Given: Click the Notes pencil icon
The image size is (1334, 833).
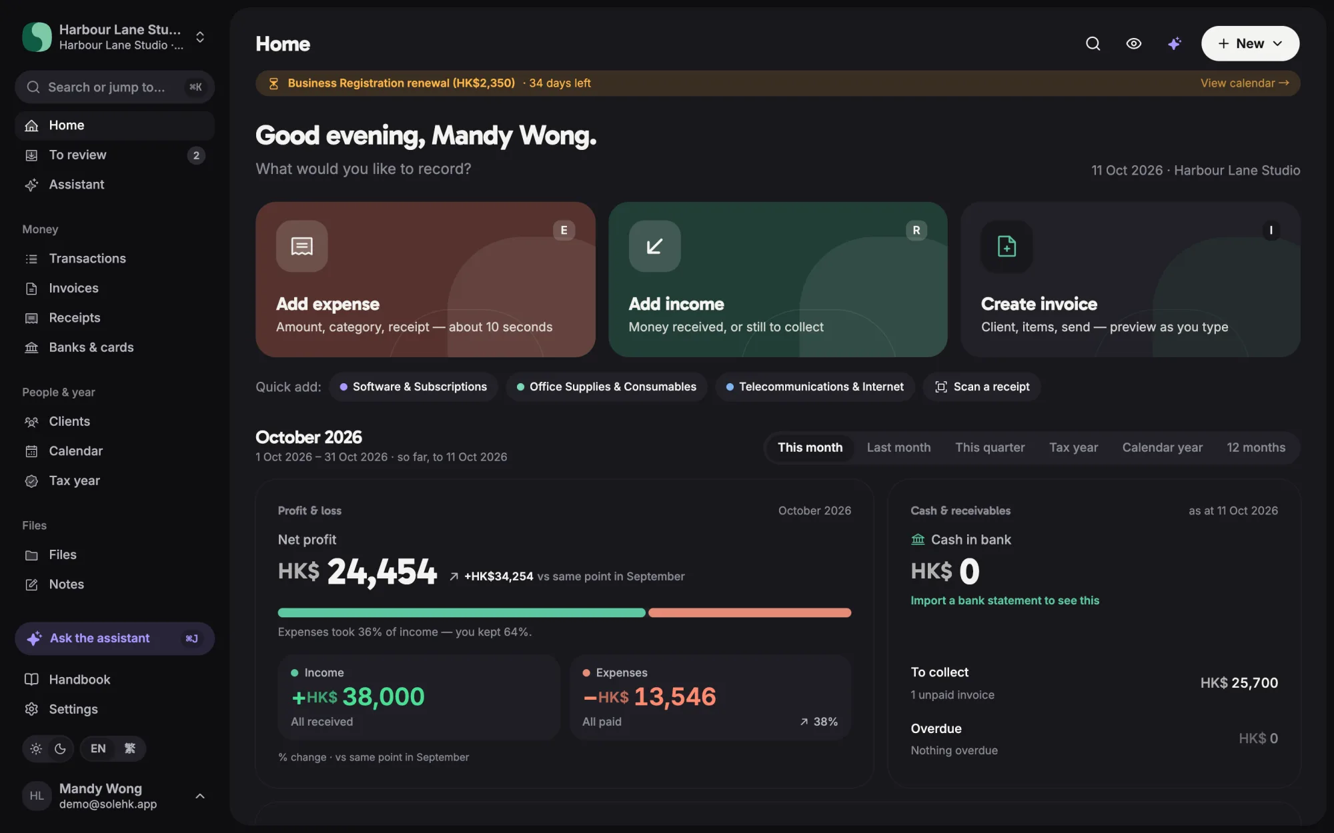Looking at the screenshot, I should tap(31, 584).
